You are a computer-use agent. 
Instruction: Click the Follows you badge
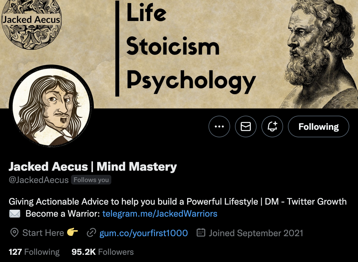91,180
